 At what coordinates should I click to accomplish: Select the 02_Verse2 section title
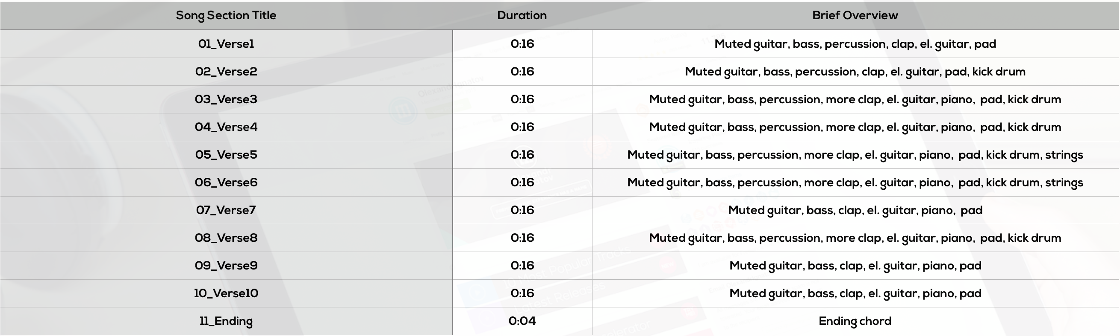[226, 72]
